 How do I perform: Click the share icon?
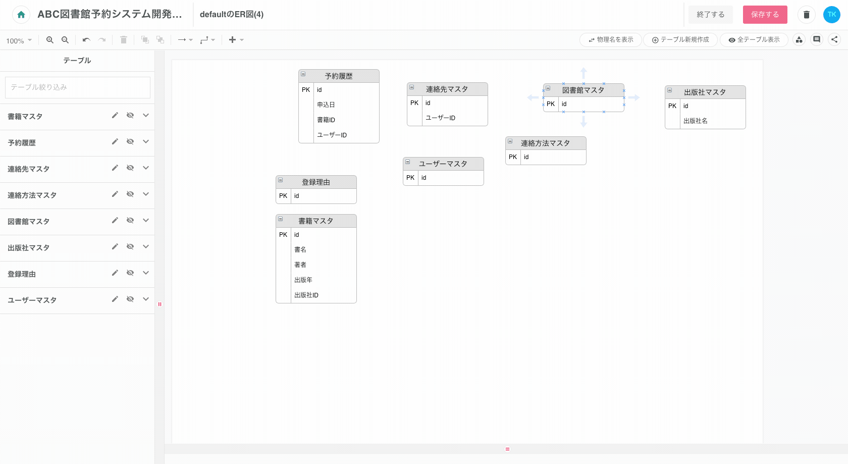(834, 39)
